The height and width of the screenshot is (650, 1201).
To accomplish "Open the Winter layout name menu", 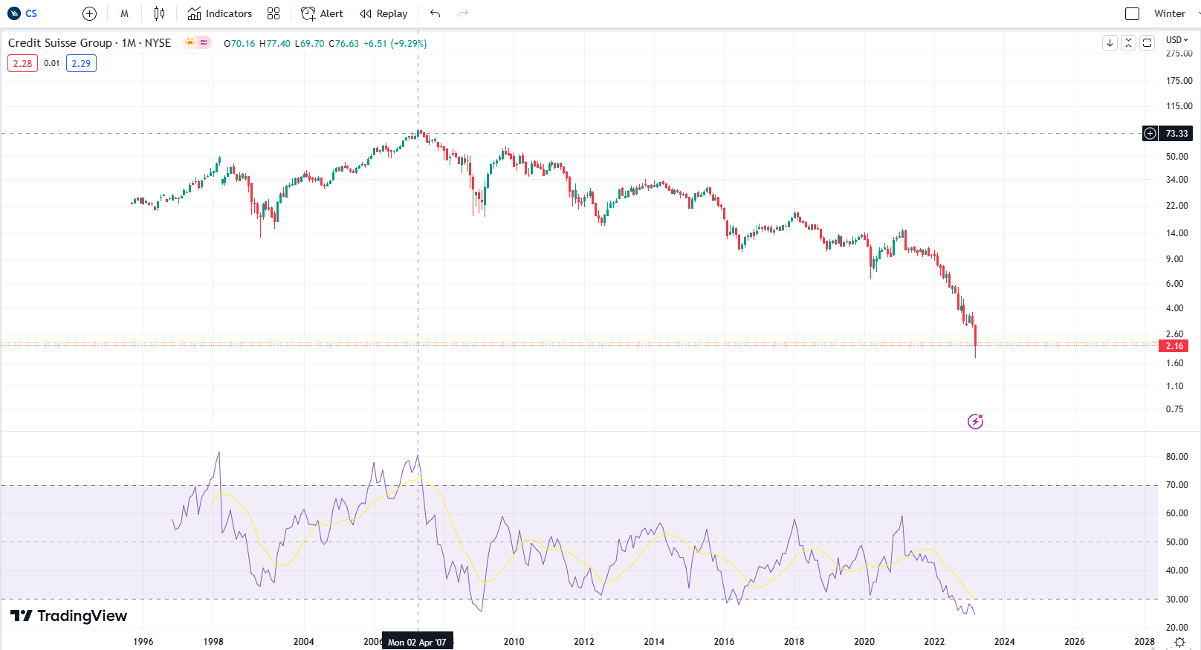I will (x=1170, y=13).
